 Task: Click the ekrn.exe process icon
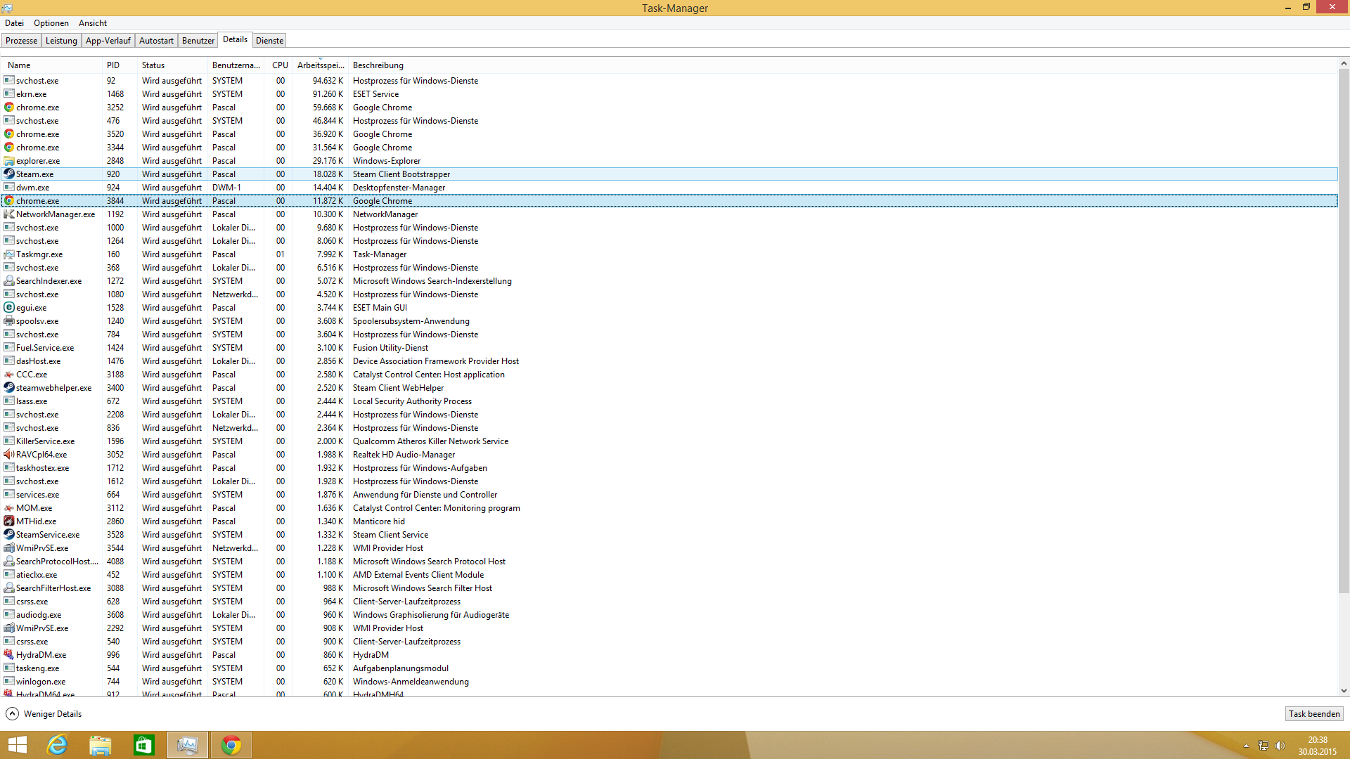click(x=9, y=93)
